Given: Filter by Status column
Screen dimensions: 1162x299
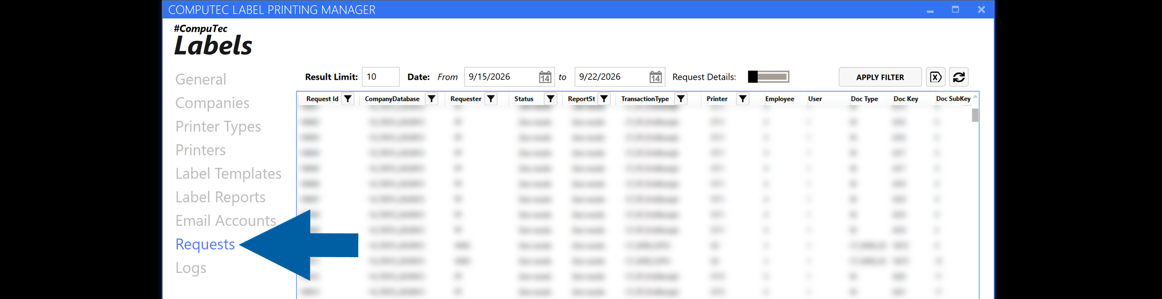Looking at the screenshot, I should tap(550, 99).
